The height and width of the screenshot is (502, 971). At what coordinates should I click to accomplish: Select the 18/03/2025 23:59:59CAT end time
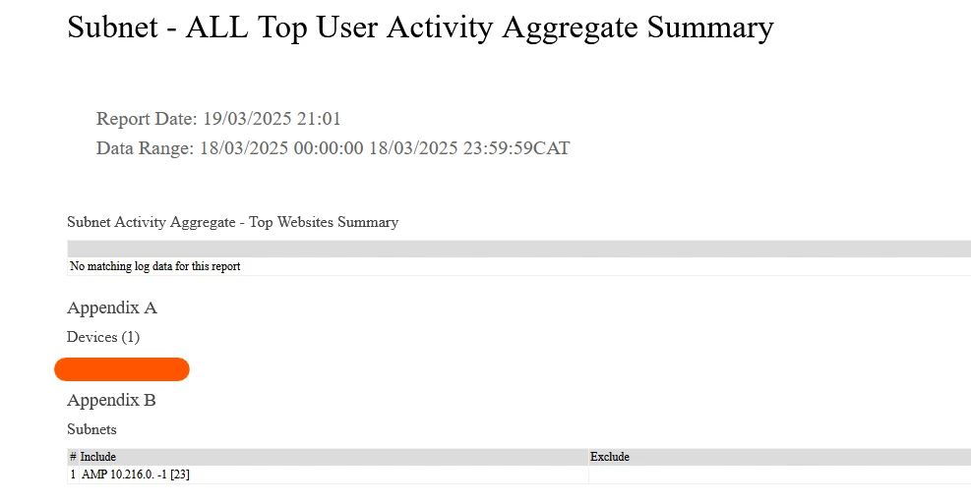(469, 148)
